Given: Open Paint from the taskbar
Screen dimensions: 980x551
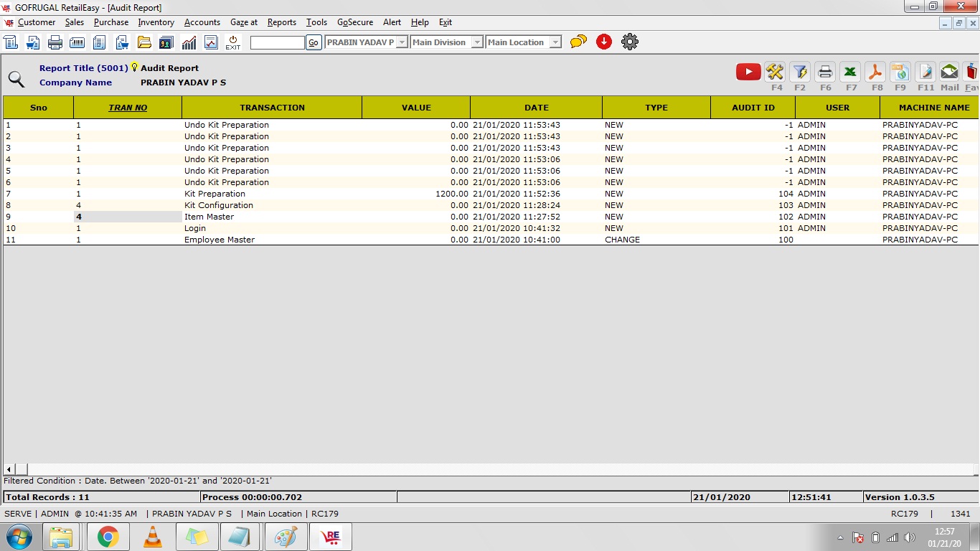Looking at the screenshot, I should click(286, 537).
